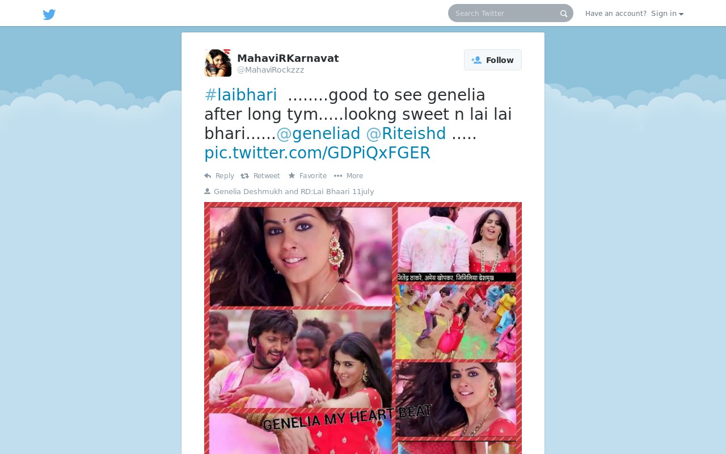Click the Genelia Deshmukh tagged user

[x=248, y=191]
